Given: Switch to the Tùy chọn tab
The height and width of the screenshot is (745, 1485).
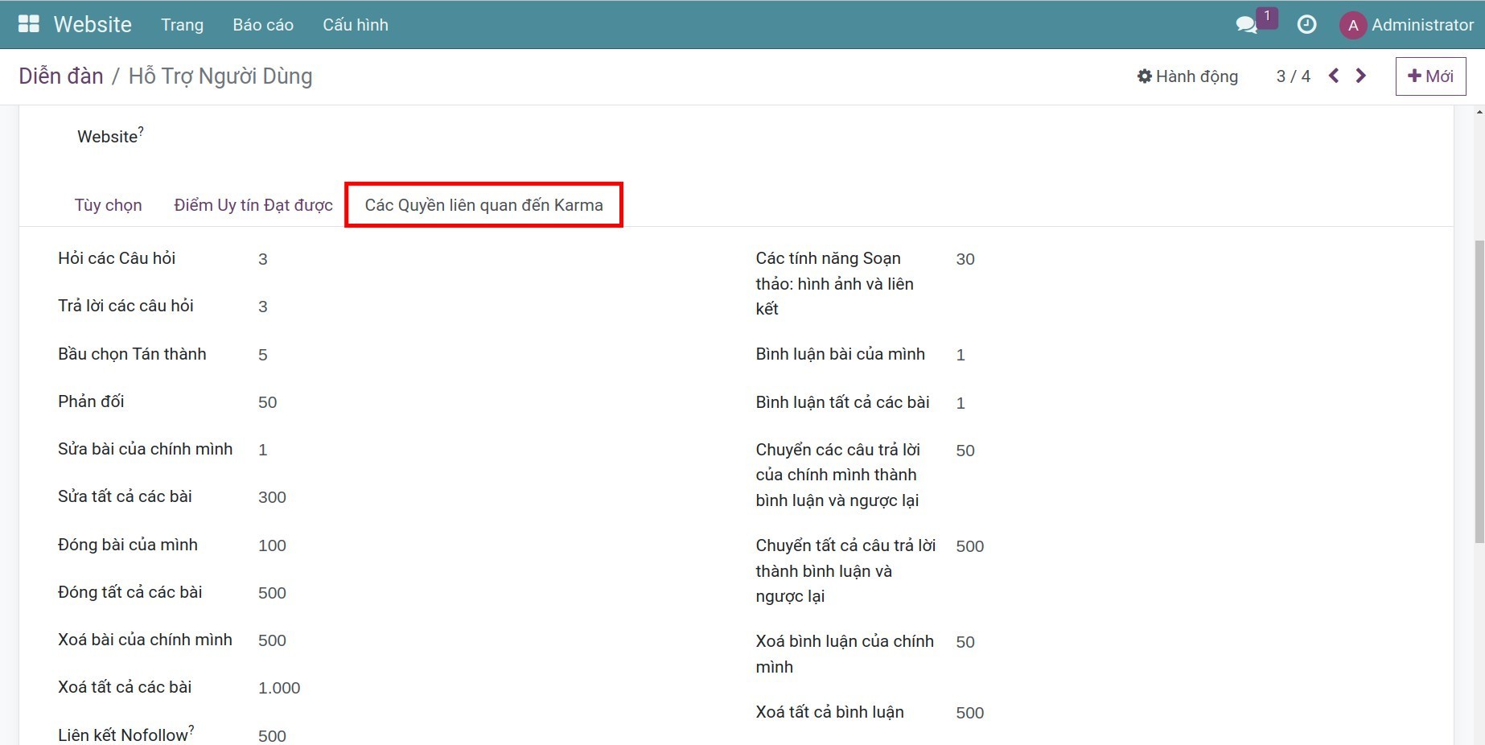Looking at the screenshot, I should point(108,205).
